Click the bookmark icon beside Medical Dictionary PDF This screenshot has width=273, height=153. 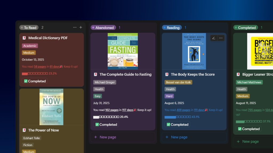click(x=24, y=38)
